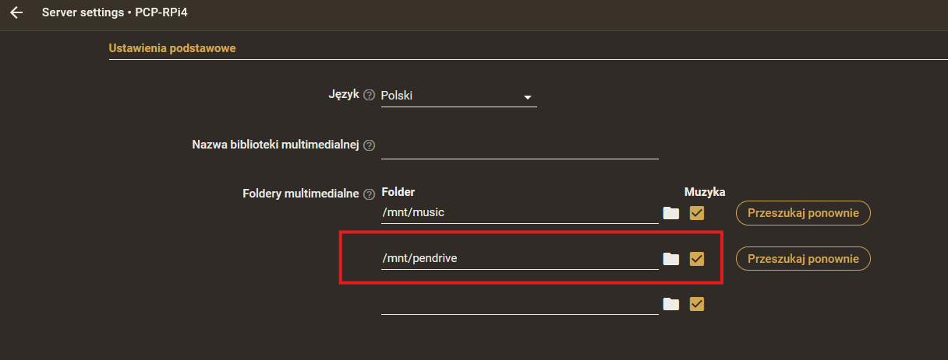This screenshot has width=948, height=360.
Task: Click help icon next to Język
Action: (x=370, y=95)
